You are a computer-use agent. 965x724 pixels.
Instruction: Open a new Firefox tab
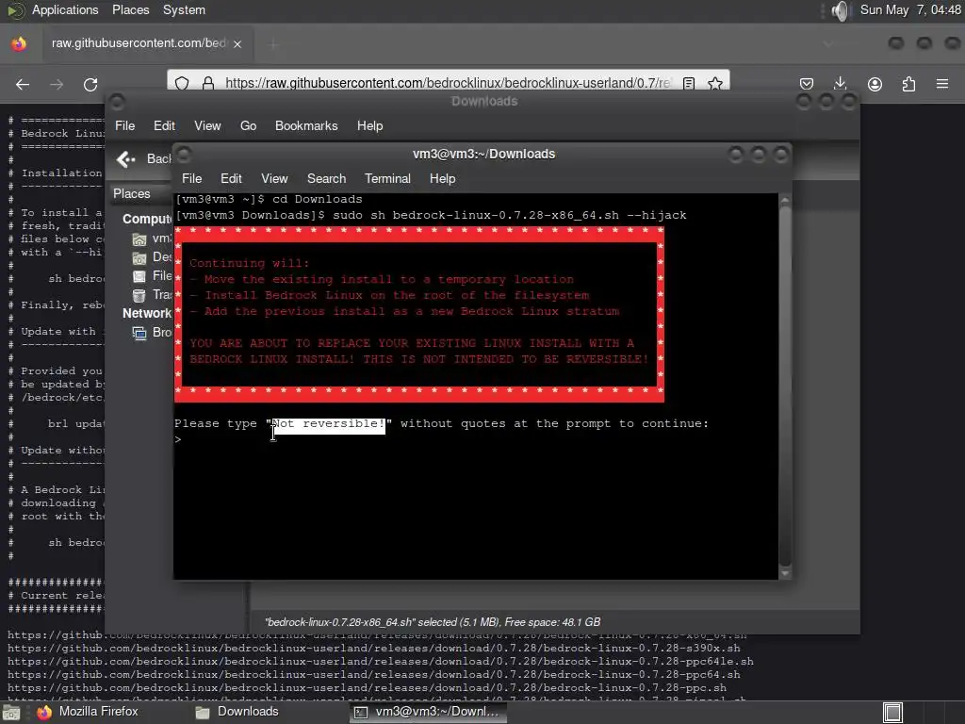(274, 44)
